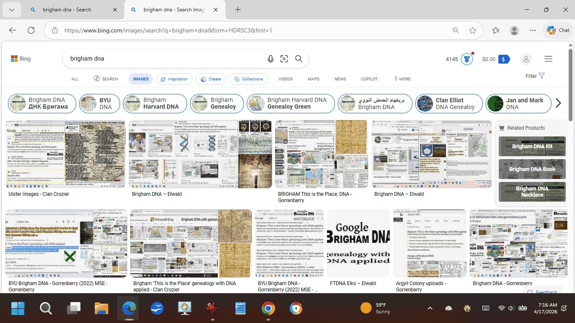Viewport: 575px width, 323px height.
Task: Open the tab list dropdown arrow
Action: [12, 10]
